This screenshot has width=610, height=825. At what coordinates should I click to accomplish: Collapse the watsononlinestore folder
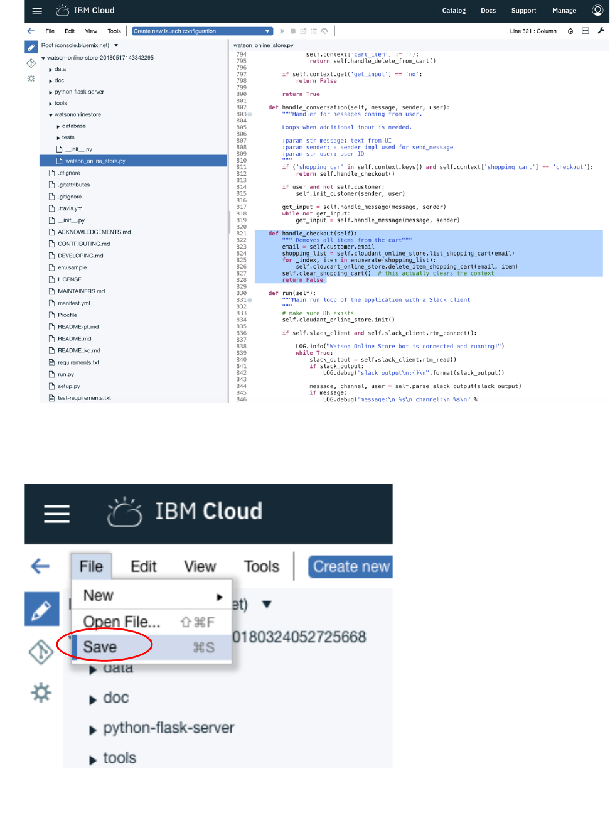[51, 115]
